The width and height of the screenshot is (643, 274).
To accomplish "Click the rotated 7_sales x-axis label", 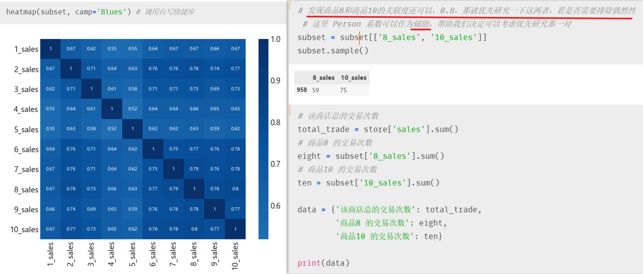I will click(x=173, y=254).
